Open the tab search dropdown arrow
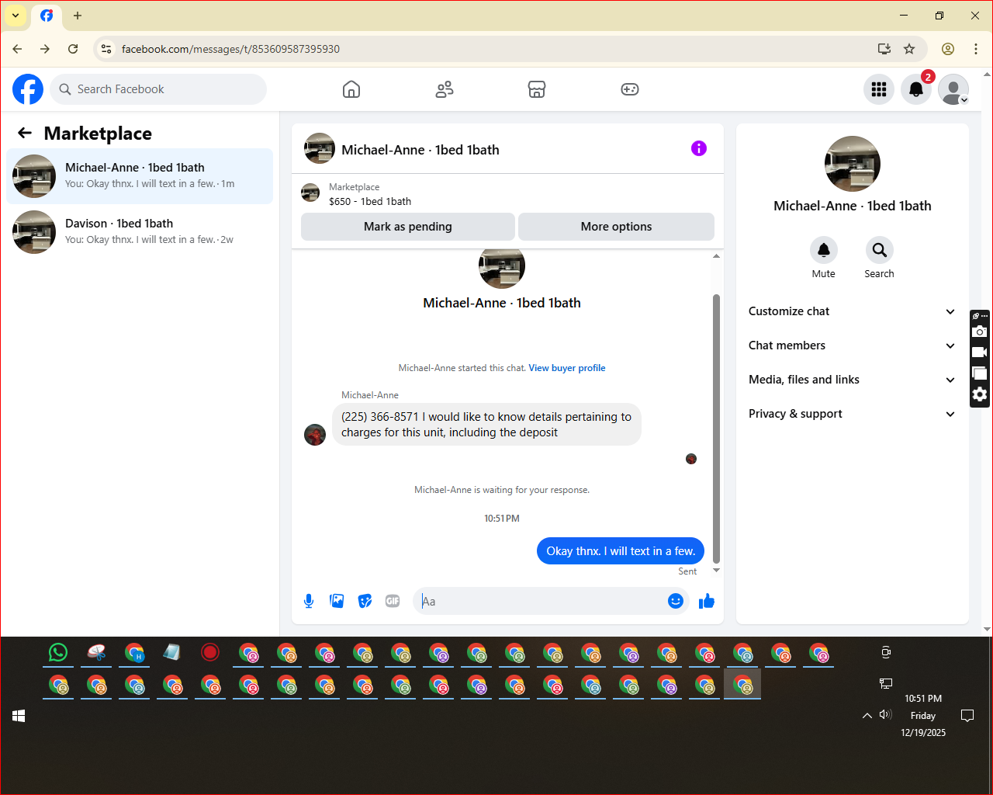This screenshot has width=993, height=795. point(16,16)
